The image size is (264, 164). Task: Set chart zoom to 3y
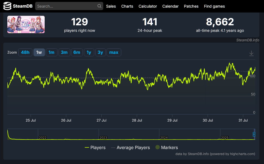(x=100, y=52)
